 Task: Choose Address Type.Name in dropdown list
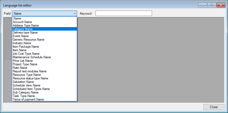[26, 25]
